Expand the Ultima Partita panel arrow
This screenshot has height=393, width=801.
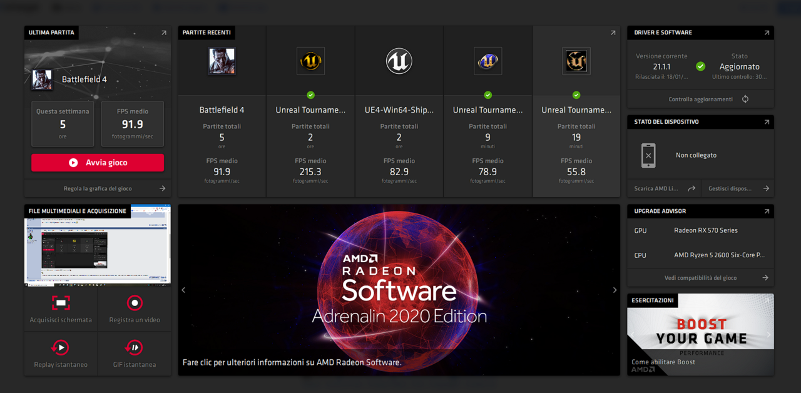pyautogui.click(x=164, y=33)
